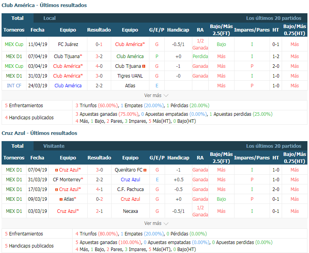Click the red card icon next to Club Tijuana

[x=144, y=66]
